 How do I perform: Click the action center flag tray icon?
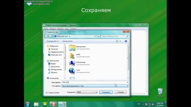147,104
